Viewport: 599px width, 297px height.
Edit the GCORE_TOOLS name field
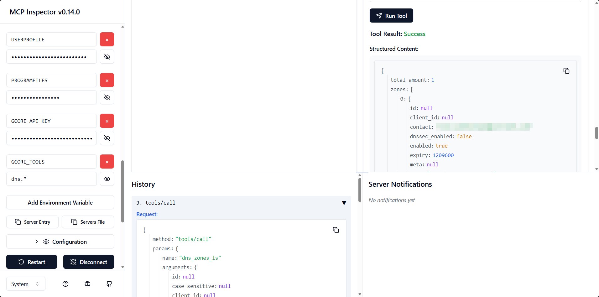tap(51, 162)
